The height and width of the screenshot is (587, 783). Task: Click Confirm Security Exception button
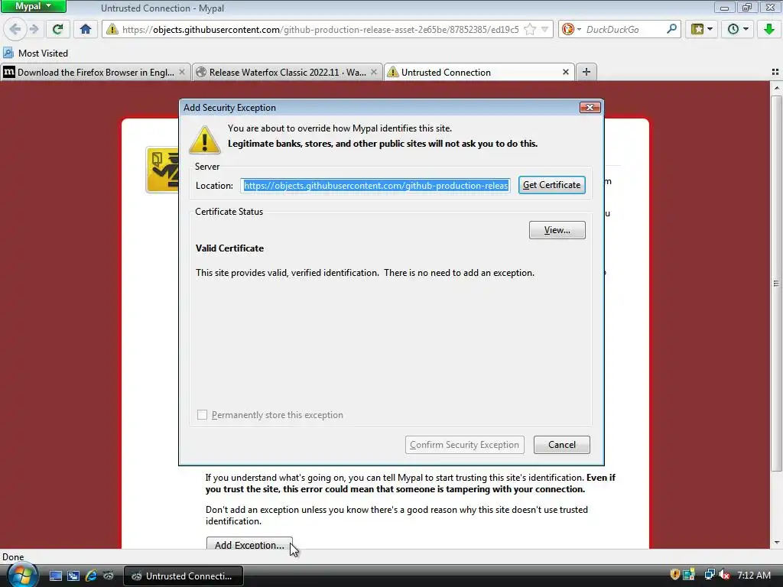pos(464,445)
